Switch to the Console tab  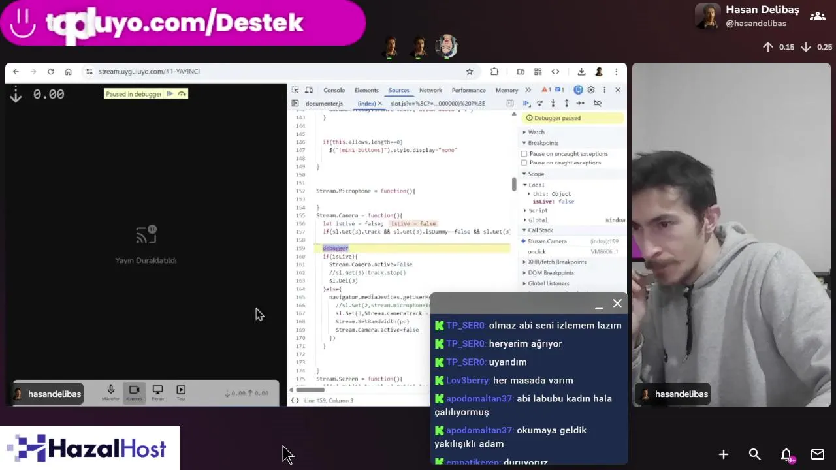tap(334, 90)
